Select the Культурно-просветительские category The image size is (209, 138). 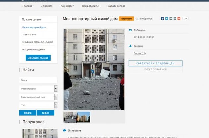click(x=37, y=42)
